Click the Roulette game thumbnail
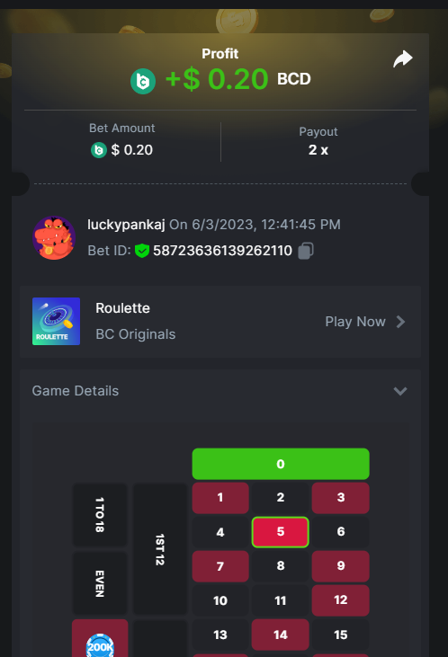Viewport: 448px width, 657px height. [56, 322]
